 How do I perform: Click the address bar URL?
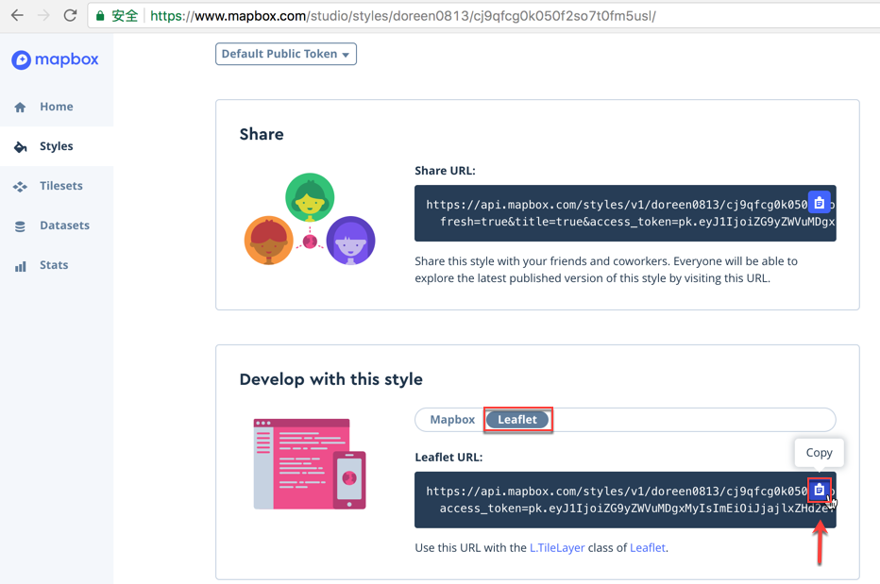(x=402, y=16)
